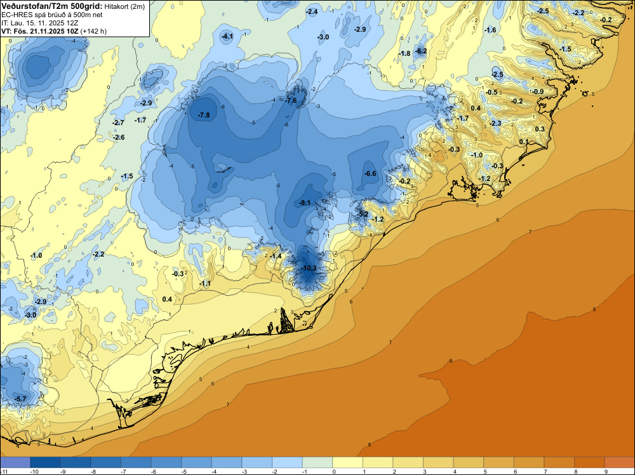Click the -1.6 temperature label
Viewport: 635px width, 475px height.
click(490, 30)
